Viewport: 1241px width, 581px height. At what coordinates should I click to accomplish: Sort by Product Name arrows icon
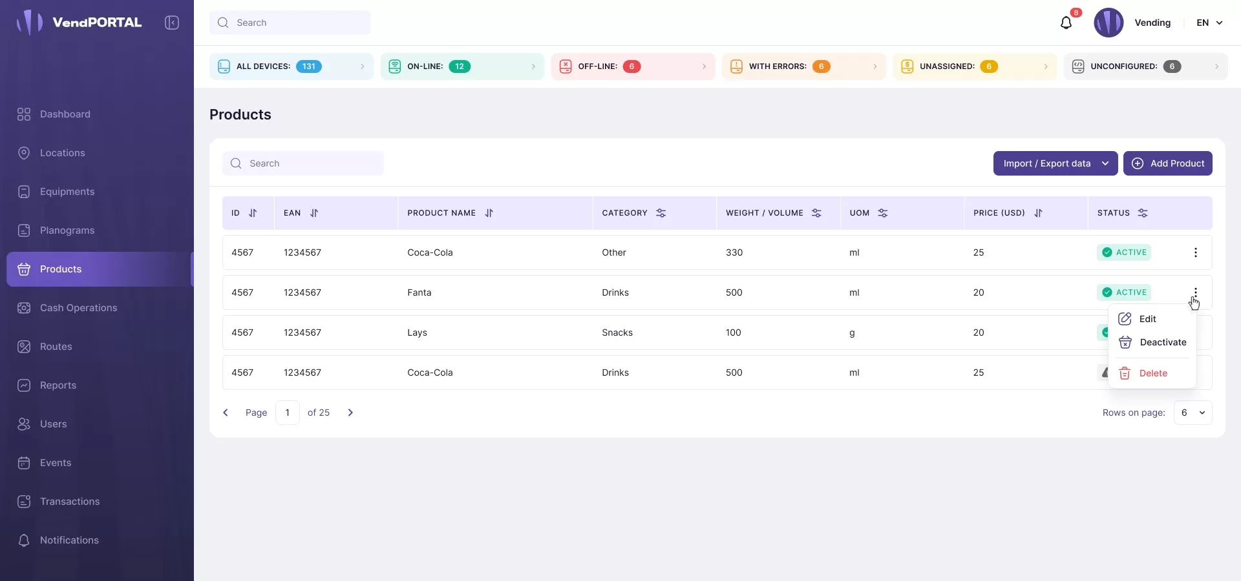point(489,213)
